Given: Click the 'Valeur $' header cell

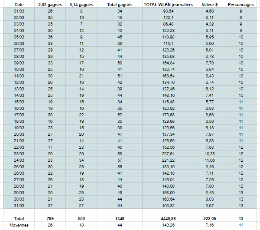Looking at the screenshot, I should point(210,5).
